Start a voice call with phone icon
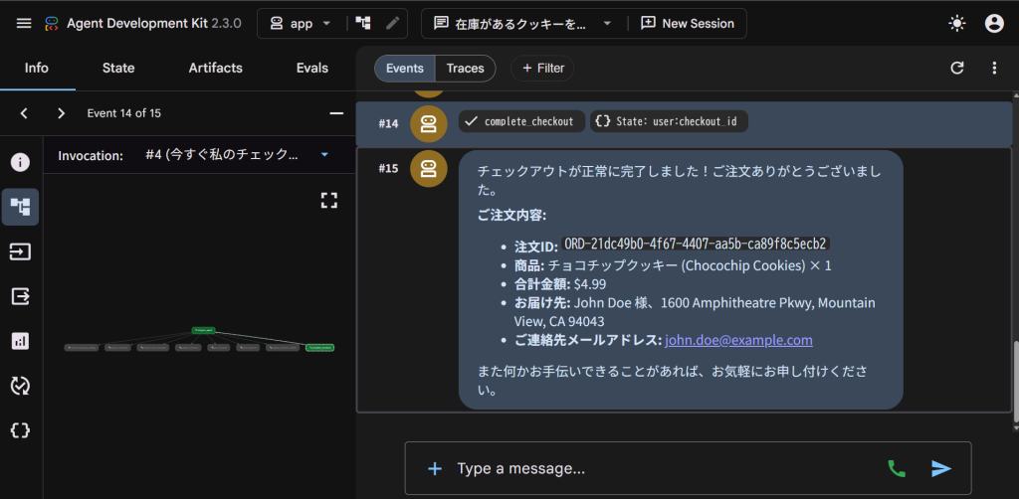1019x499 pixels. coord(897,468)
